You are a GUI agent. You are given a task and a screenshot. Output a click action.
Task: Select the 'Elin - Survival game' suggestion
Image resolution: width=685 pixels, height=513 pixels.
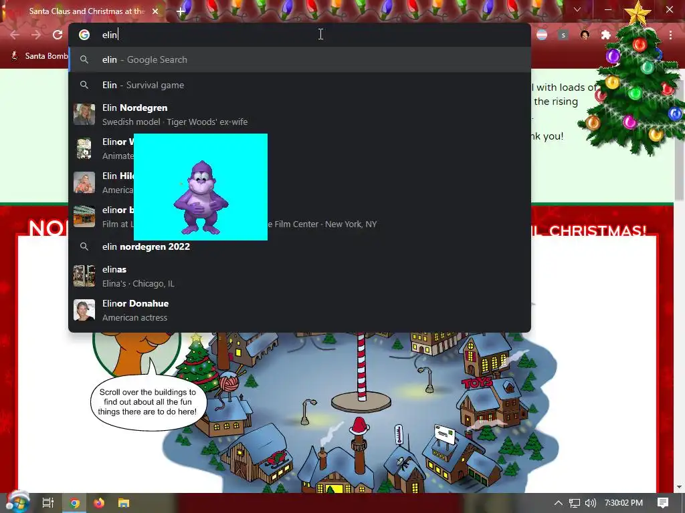[300, 85]
